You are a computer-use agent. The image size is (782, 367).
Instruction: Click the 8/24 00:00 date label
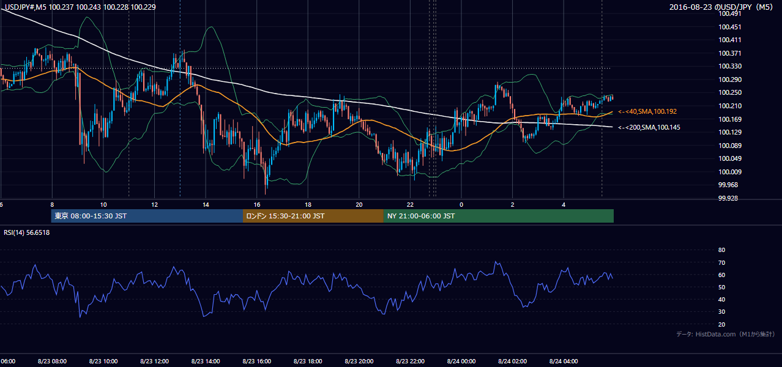pos(461,361)
